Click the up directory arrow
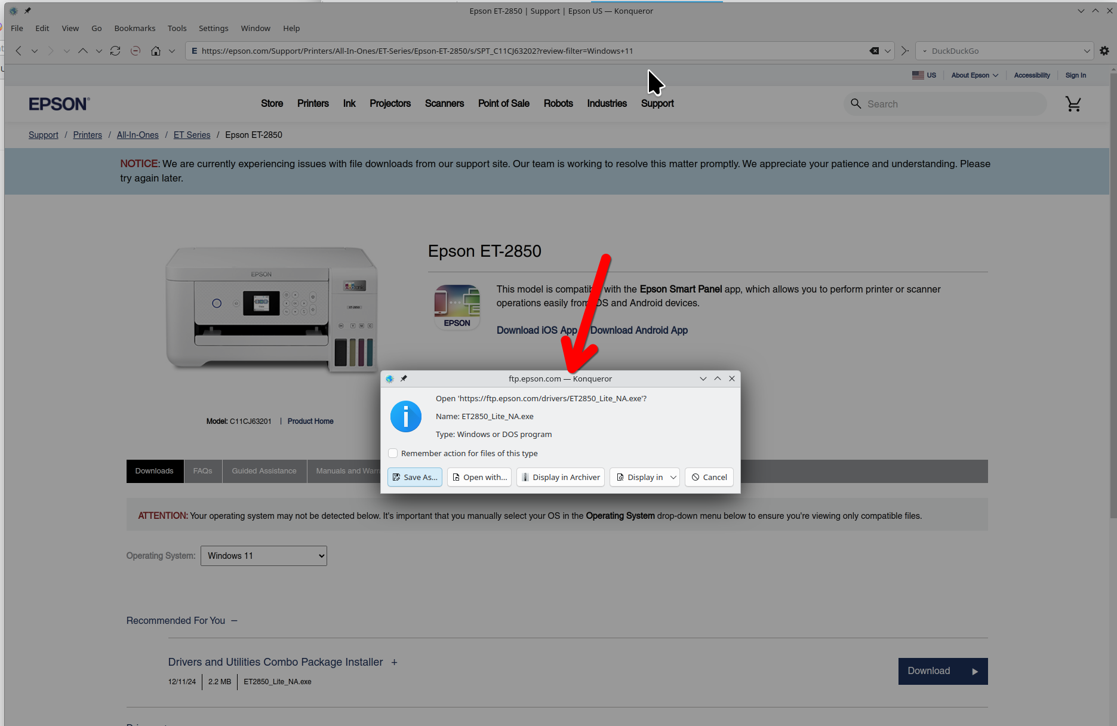The height and width of the screenshot is (726, 1117). 83,51
